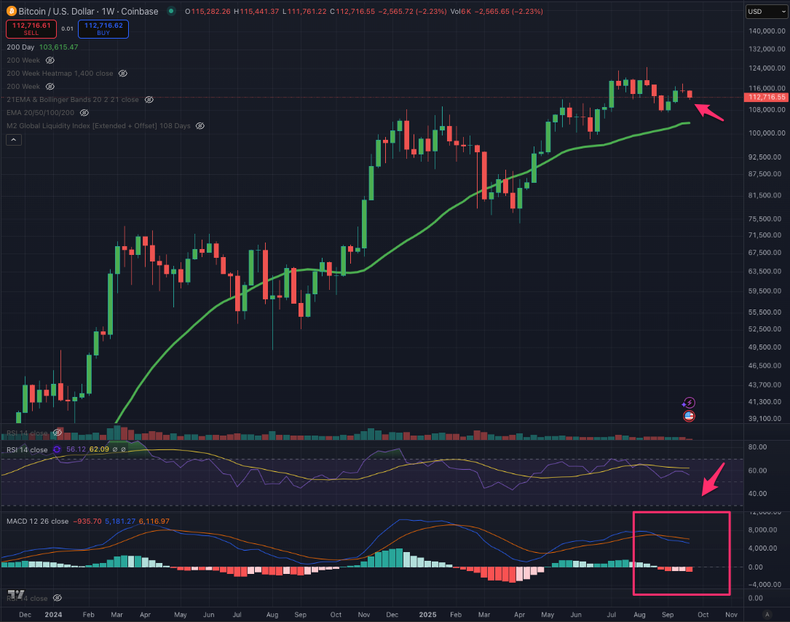790x622 pixels.
Task: Click the 80.00 label on the RSI scale
Action: tap(758, 447)
